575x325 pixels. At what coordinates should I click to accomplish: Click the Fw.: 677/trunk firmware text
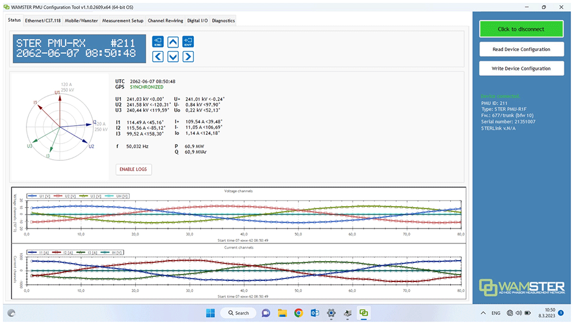pyautogui.click(x=508, y=115)
